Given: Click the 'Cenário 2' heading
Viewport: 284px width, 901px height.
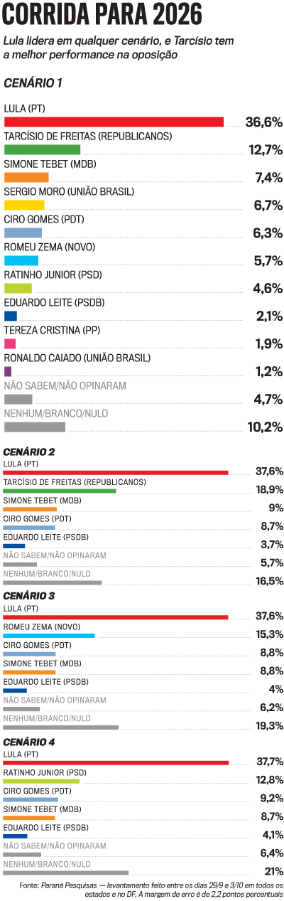Looking at the screenshot, I should click(29, 452).
